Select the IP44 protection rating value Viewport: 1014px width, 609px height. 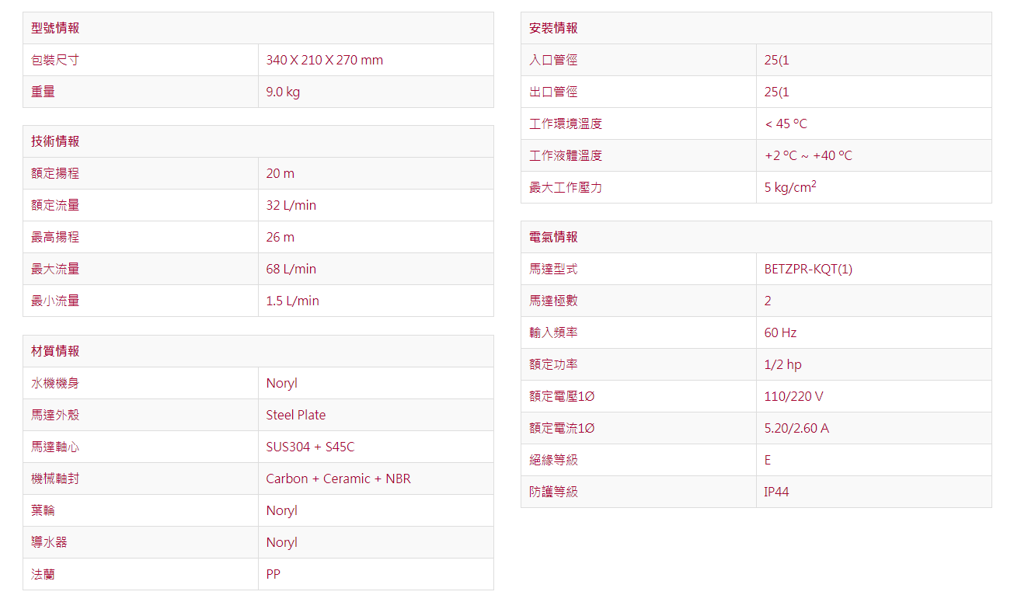pos(776,492)
